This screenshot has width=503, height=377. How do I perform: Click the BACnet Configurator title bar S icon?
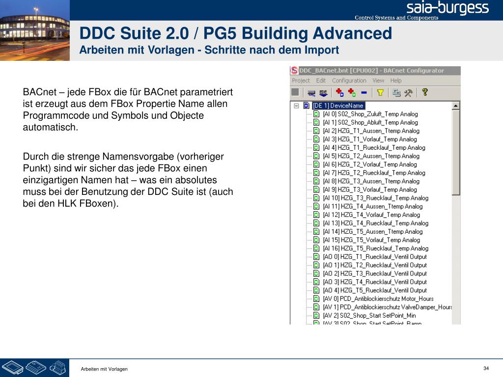point(294,70)
